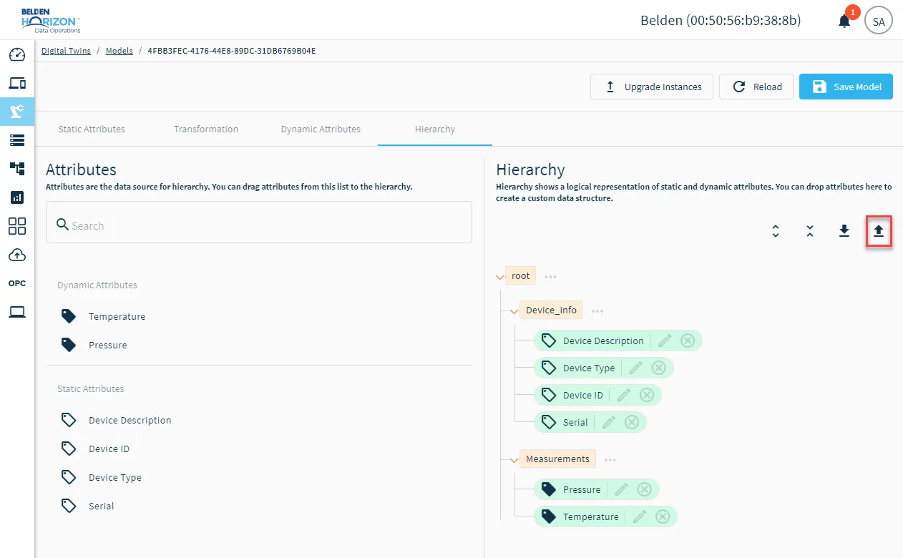Open the SA user avatar menu
The height and width of the screenshot is (558, 903).
tap(879, 21)
